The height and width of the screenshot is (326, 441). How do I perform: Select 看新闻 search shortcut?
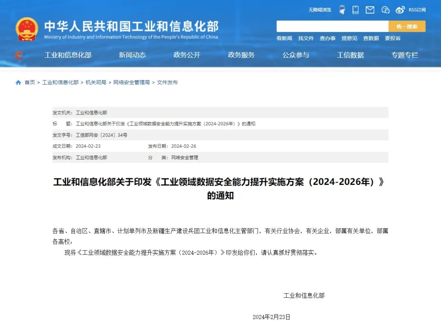[x=284, y=38]
